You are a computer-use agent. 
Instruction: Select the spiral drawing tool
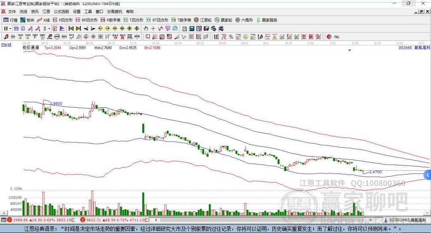pos(43,37)
